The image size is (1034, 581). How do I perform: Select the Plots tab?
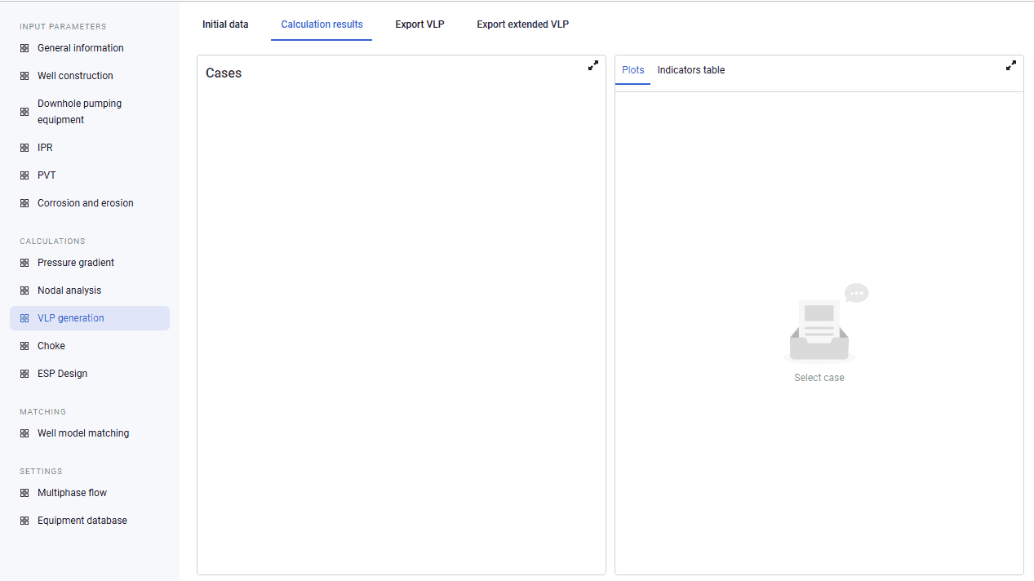(633, 70)
